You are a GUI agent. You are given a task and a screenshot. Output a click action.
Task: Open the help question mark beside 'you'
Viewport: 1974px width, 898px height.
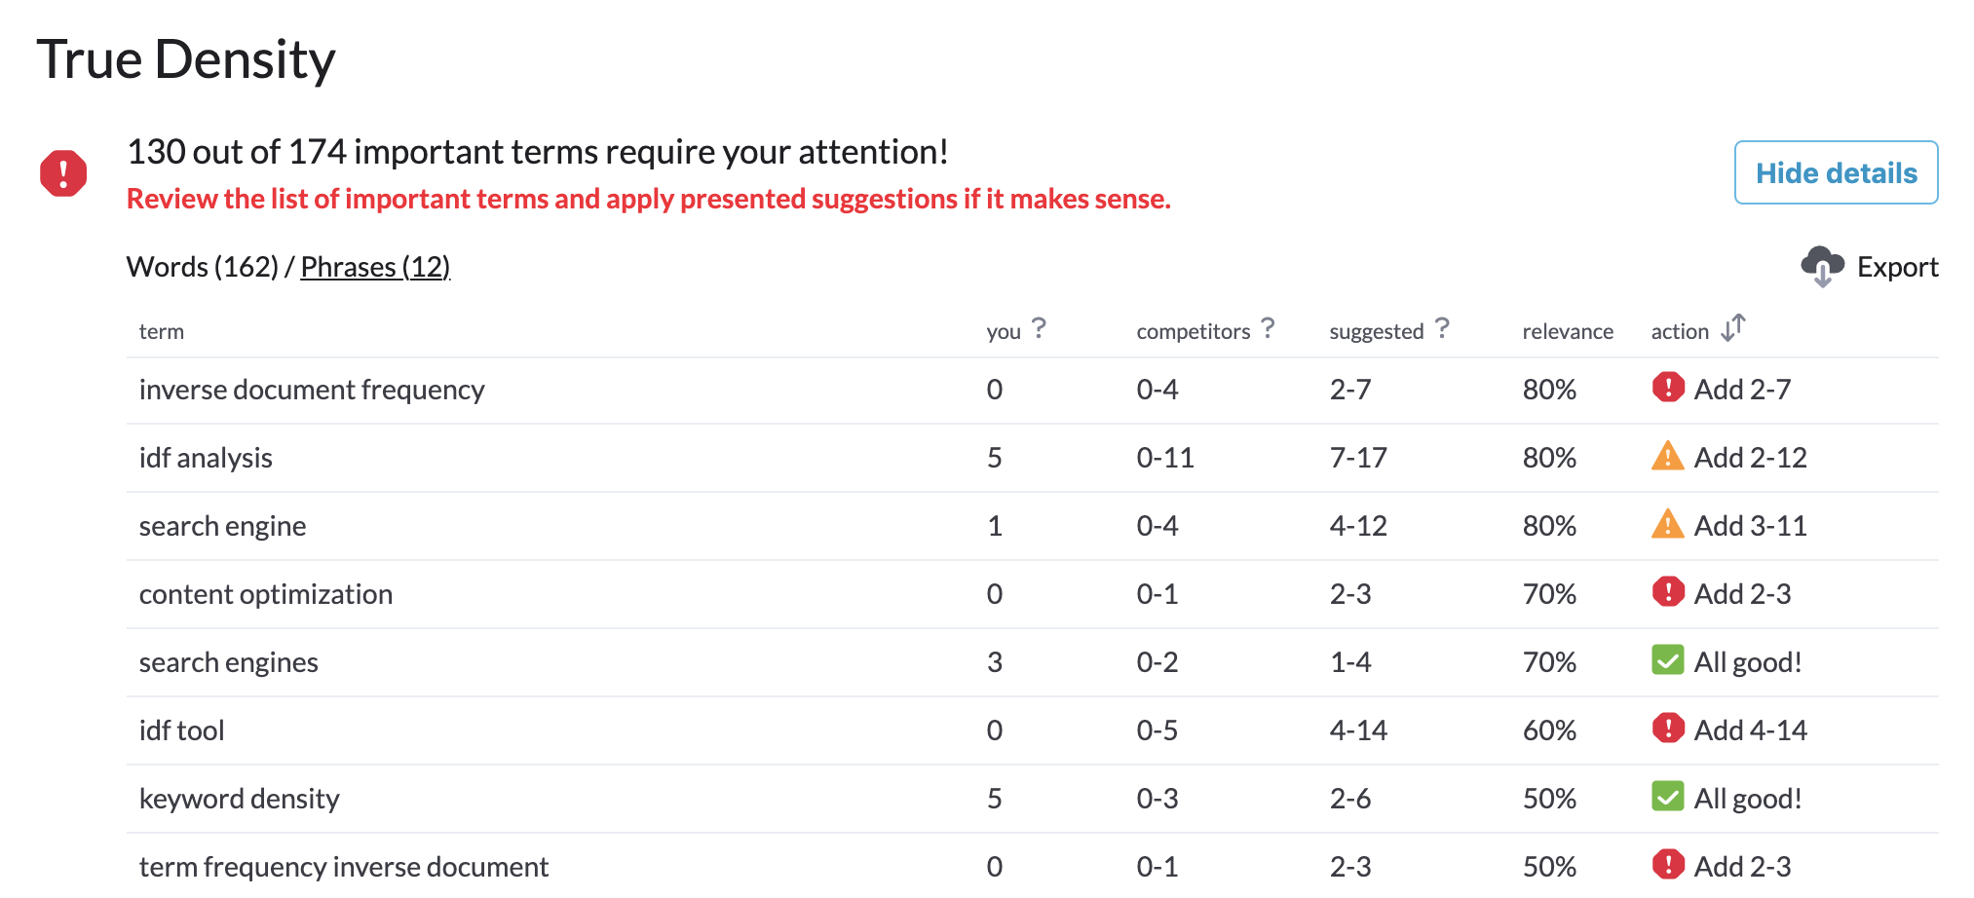1039,327
